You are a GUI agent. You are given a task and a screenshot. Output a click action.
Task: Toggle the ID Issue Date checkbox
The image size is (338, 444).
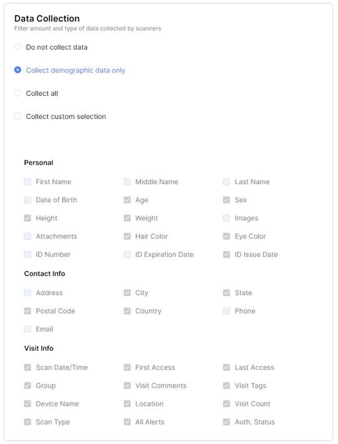tap(227, 254)
